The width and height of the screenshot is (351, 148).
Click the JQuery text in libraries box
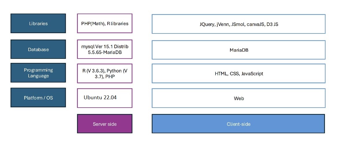pyautogui.click(x=207, y=24)
